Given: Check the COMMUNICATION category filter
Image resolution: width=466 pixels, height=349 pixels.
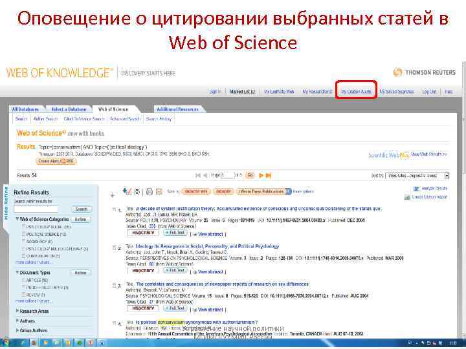Looking at the screenshot, I should click(23, 256).
